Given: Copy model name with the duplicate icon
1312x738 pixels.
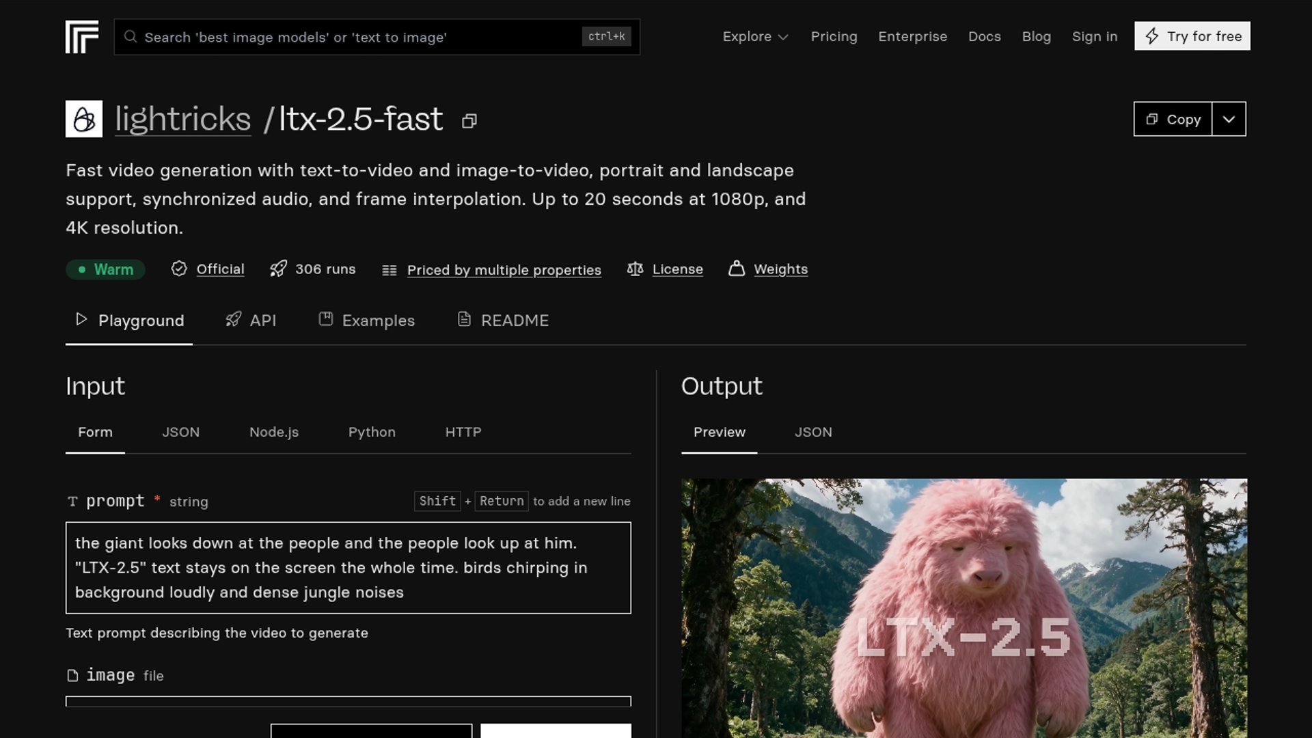Looking at the screenshot, I should tap(469, 121).
